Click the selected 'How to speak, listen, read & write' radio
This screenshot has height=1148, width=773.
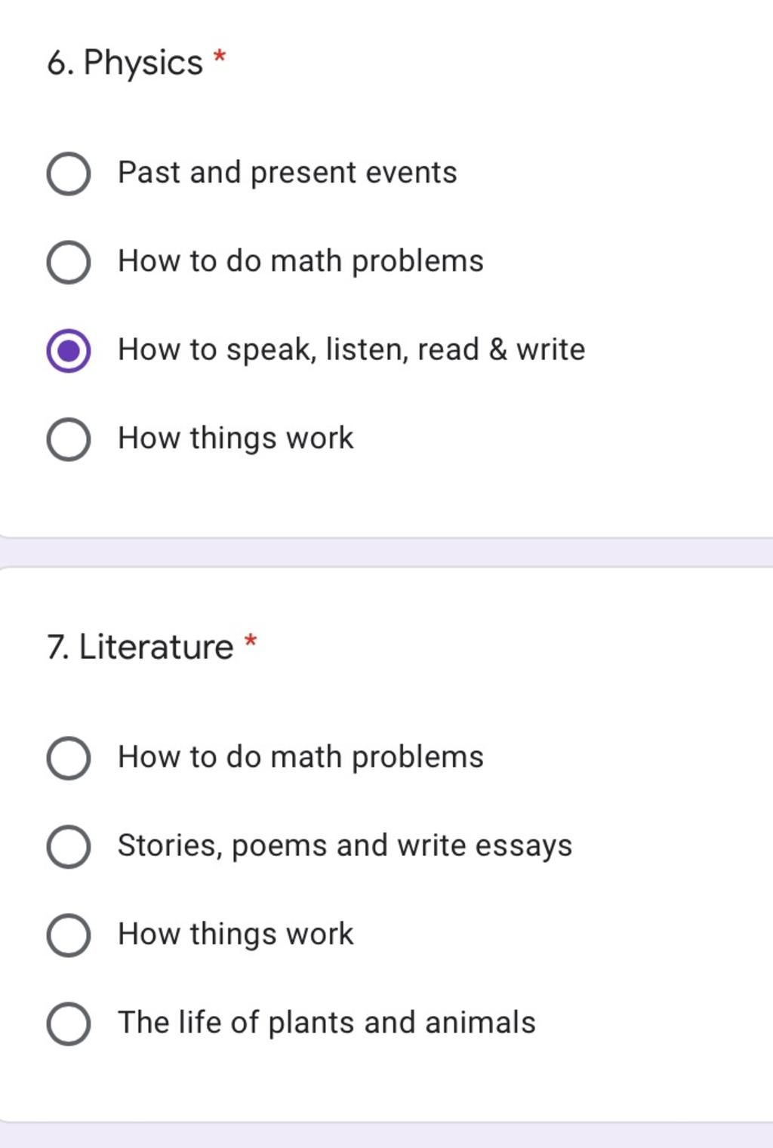pos(69,351)
